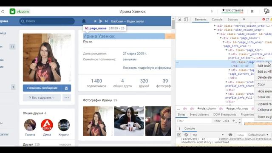Open the console context 'top' dropdown
This screenshot has width=272, height=153.
(208, 135)
